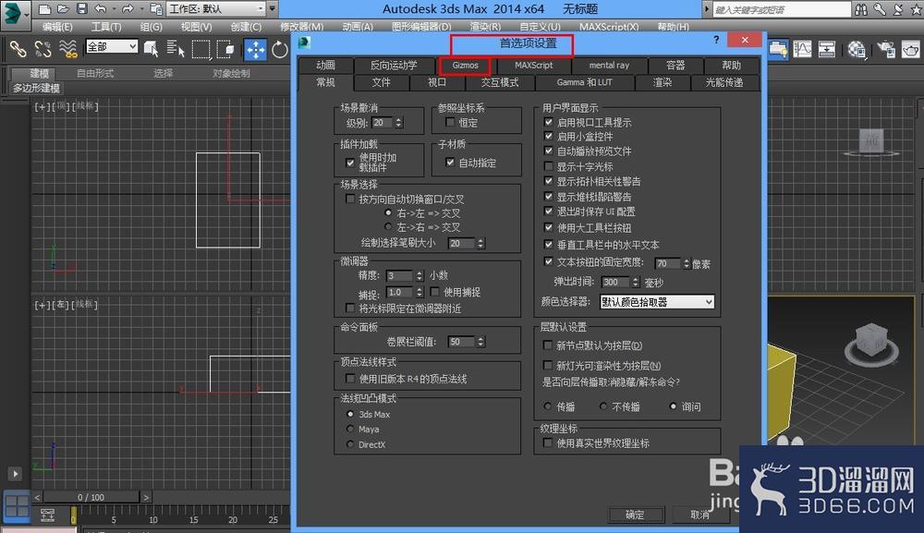
Task: Switch to the Gizmos tab
Action: pos(465,66)
